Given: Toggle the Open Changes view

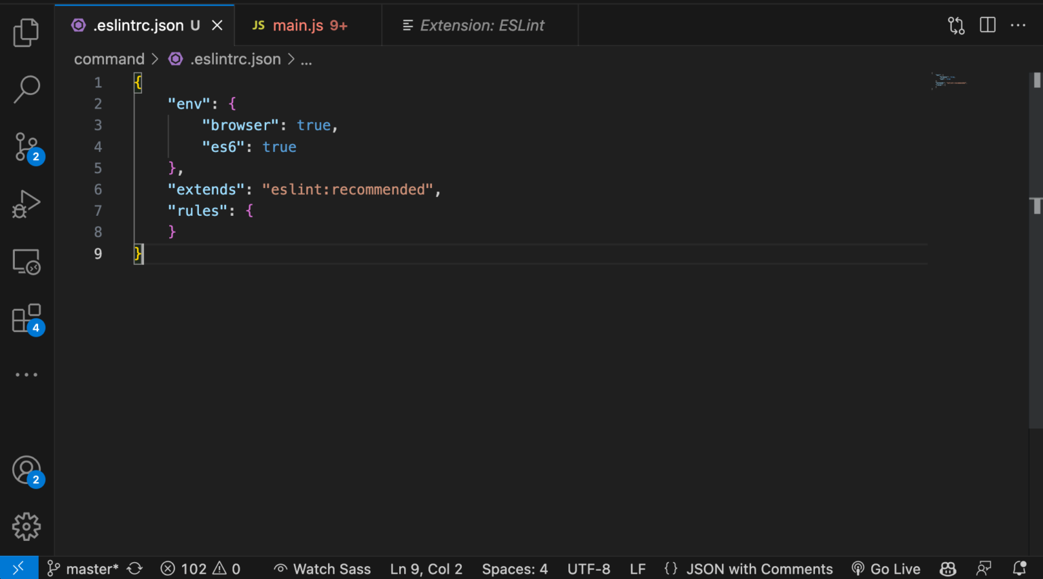Looking at the screenshot, I should click(x=955, y=25).
